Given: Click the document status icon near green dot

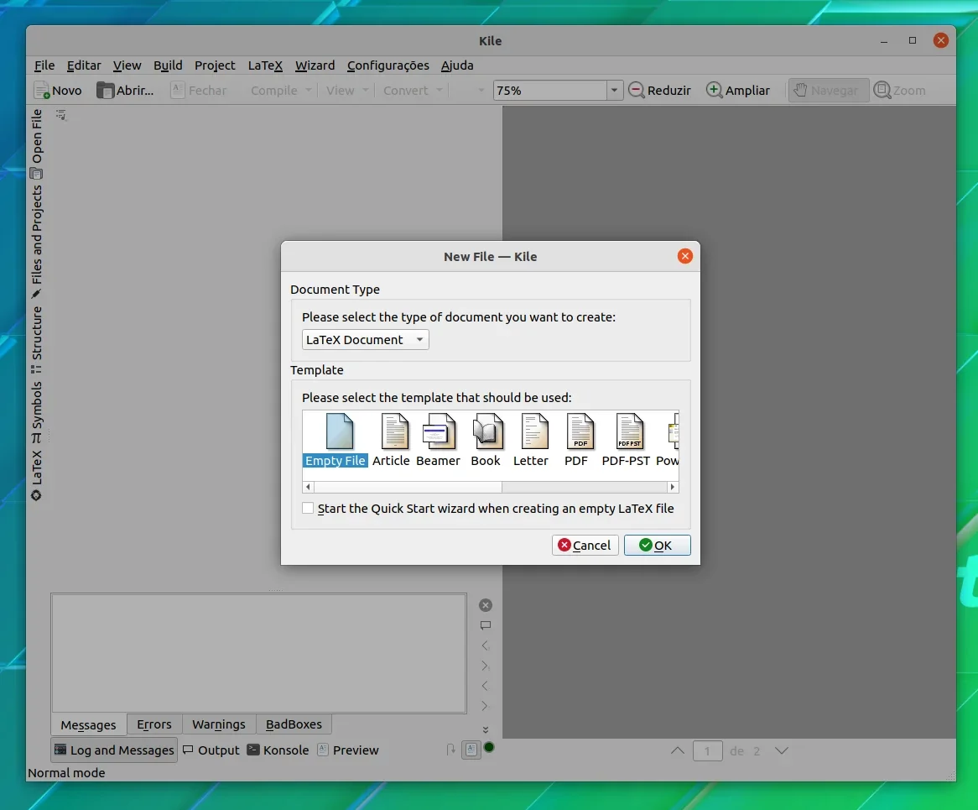Looking at the screenshot, I should pyautogui.click(x=471, y=750).
